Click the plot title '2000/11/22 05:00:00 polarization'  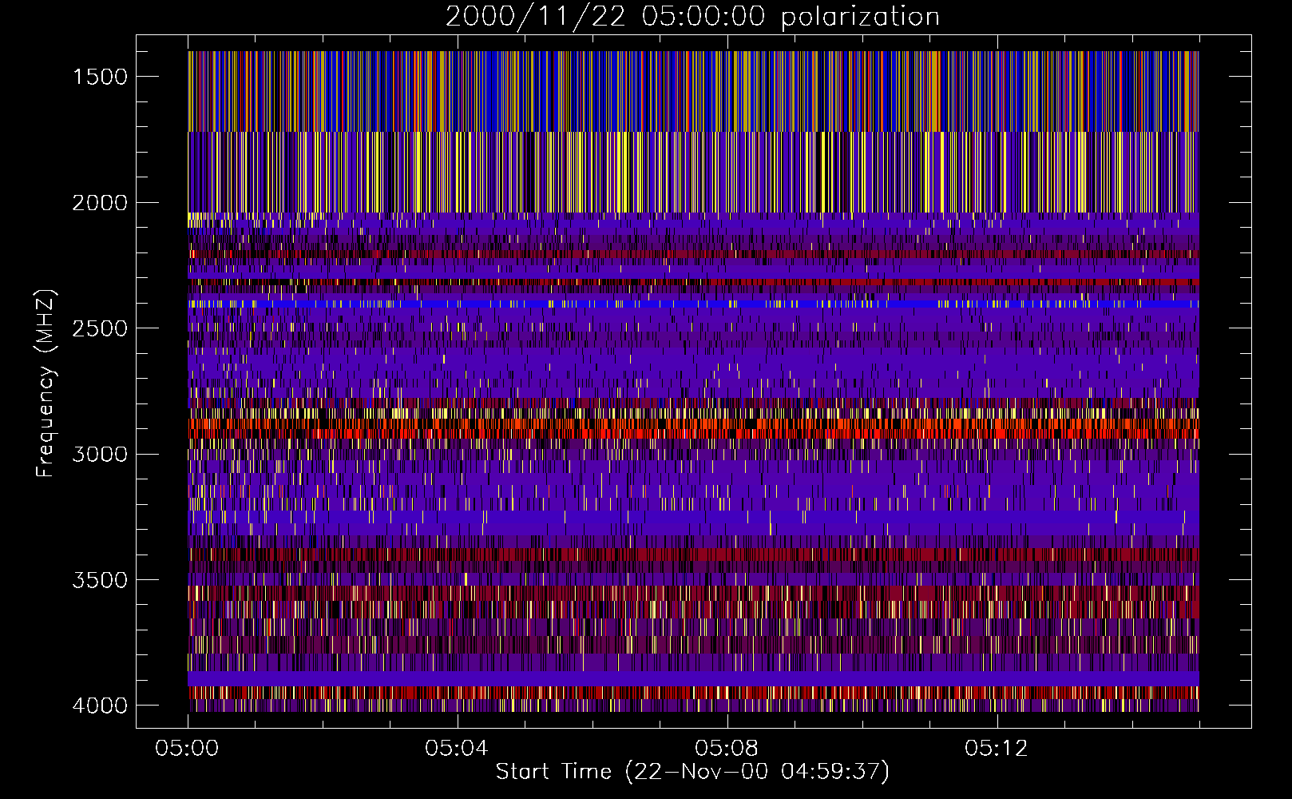(692, 16)
